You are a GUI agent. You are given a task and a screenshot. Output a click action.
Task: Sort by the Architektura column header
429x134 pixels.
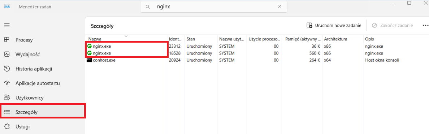(x=343, y=39)
